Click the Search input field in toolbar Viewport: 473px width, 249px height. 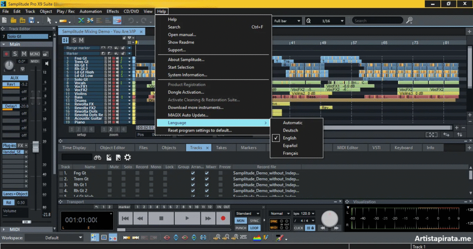pos(377,21)
